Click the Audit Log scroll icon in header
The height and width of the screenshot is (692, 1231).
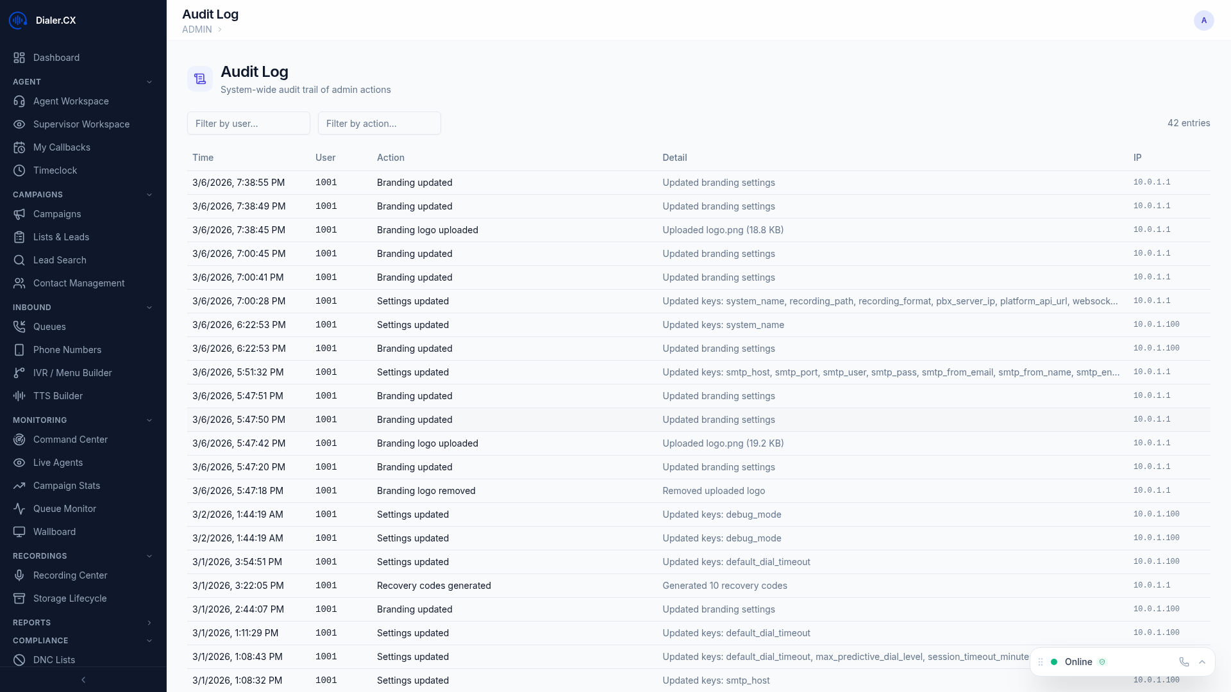click(199, 78)
